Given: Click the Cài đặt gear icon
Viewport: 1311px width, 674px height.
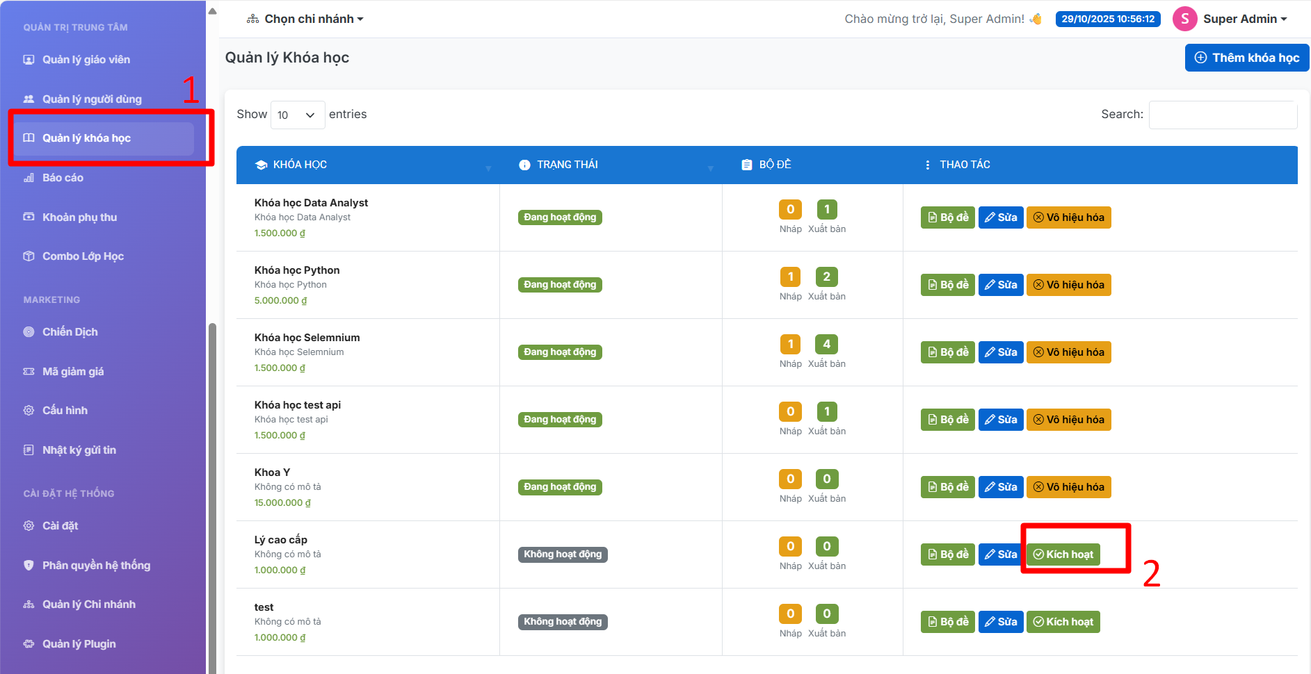Looking at the screenshot, I should (29, 526).
